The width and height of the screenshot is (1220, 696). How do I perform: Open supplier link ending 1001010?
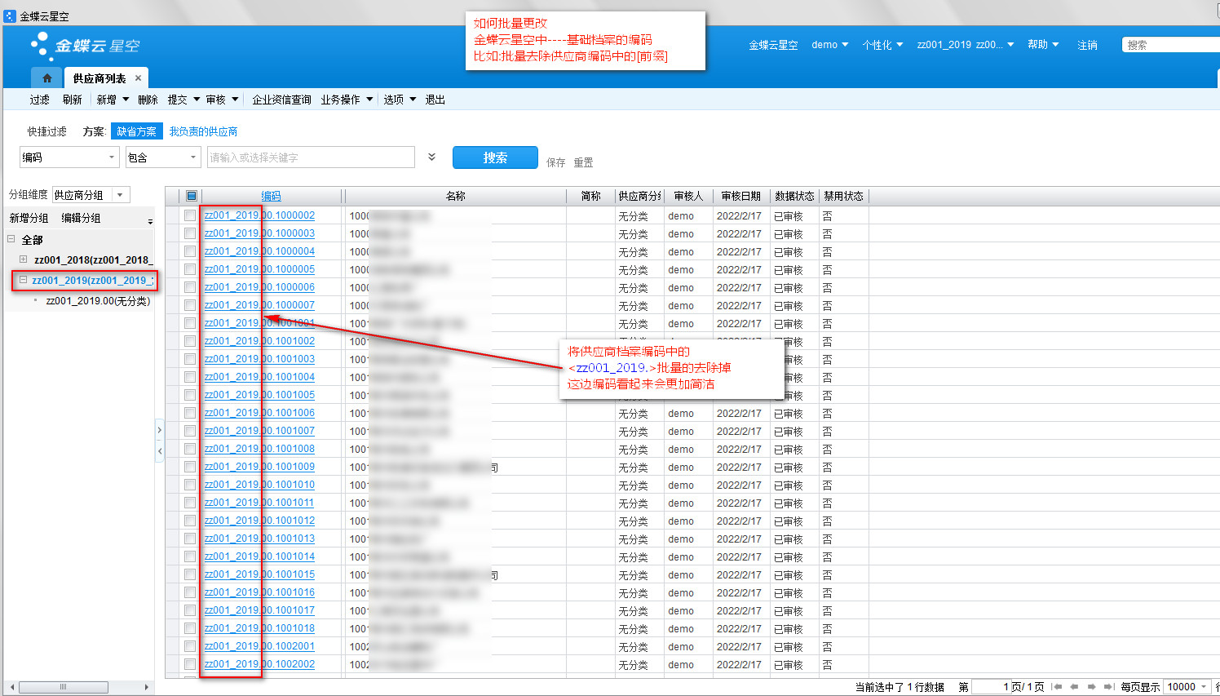[259, 485]
